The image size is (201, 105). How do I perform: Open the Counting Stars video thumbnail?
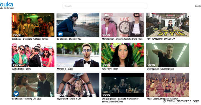pyautogui.click(x=167, y=55)
